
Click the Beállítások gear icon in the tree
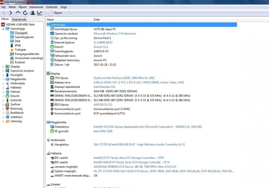(x=7, y=113)
